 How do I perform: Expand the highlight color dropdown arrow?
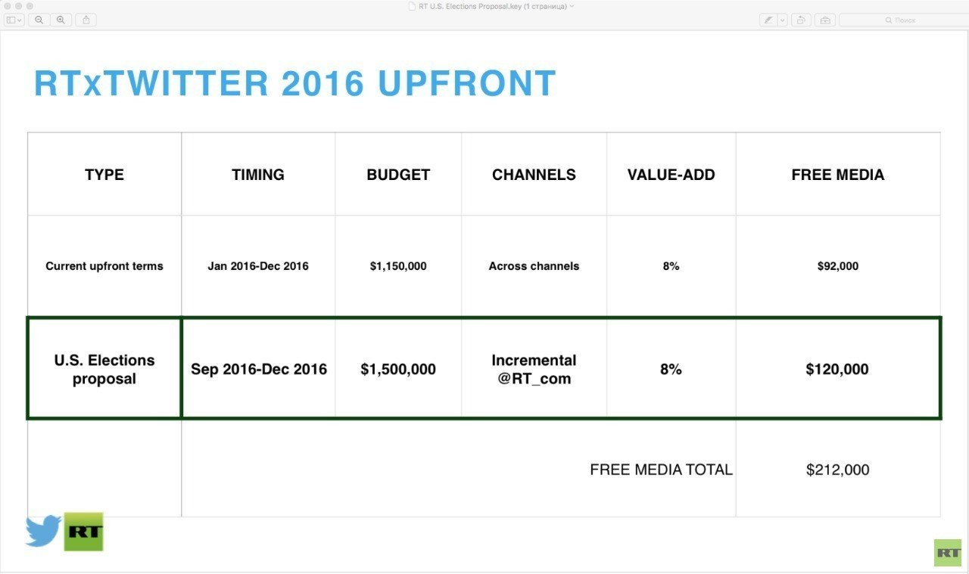click(783, 20)
